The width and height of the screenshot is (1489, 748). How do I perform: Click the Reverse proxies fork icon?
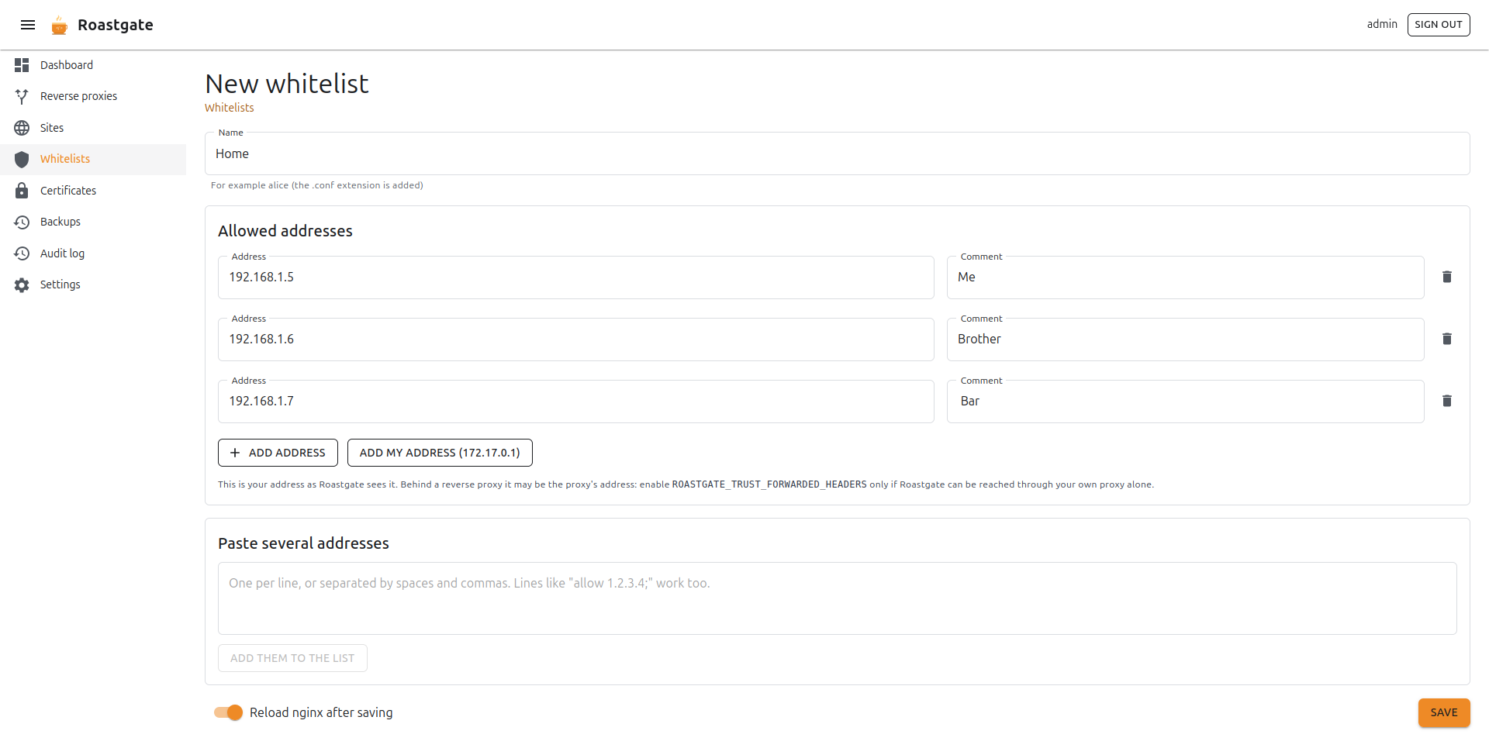click(x=22, y=96)
